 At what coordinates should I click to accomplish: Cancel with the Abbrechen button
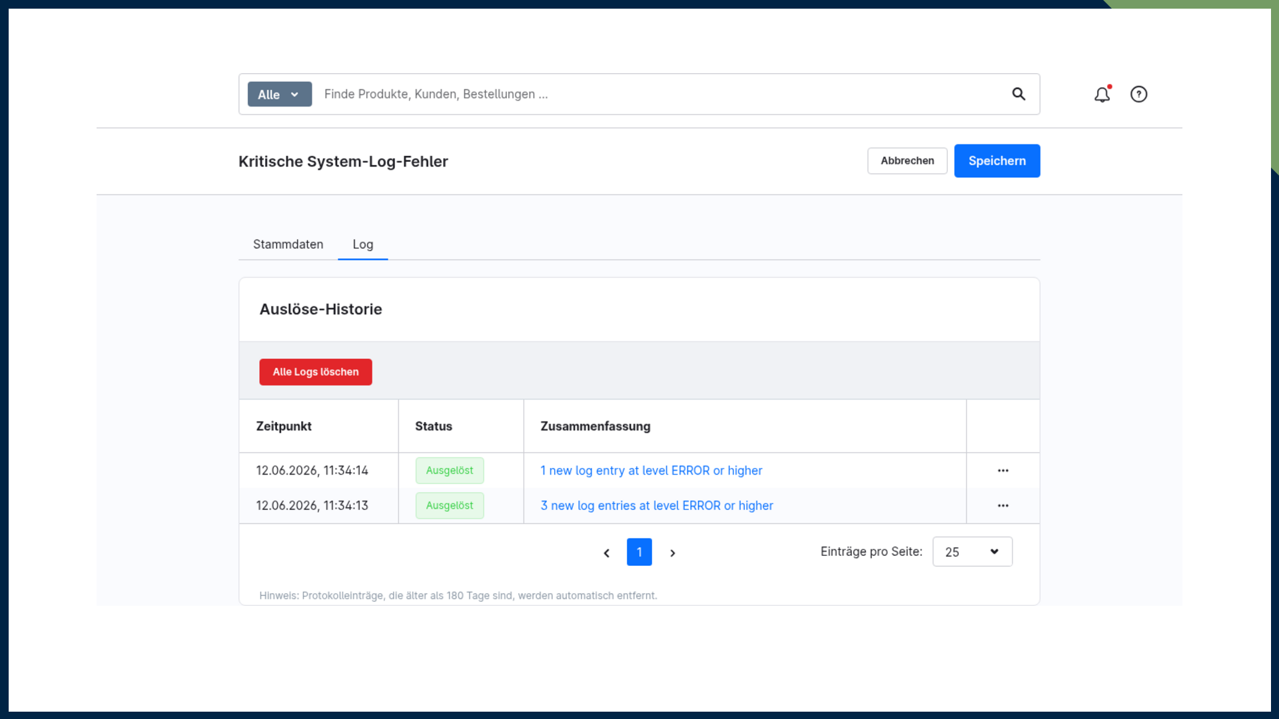pos(907,161)
